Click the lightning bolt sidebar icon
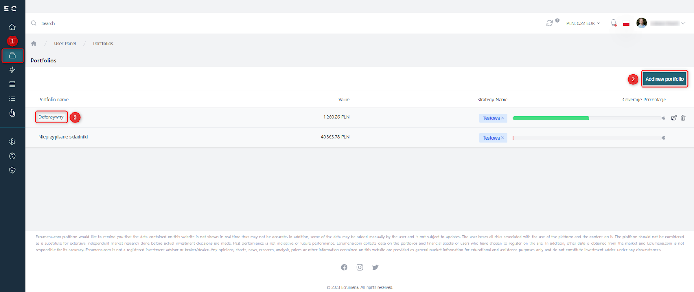The width and height of the screenshot is (694, 292). tap(12, 70)
